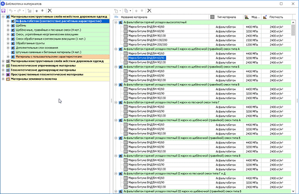Click the redo arrow in left toolbar
This screenshot has height=194, width=299.
pyautogui.click(x=19, y=10)
